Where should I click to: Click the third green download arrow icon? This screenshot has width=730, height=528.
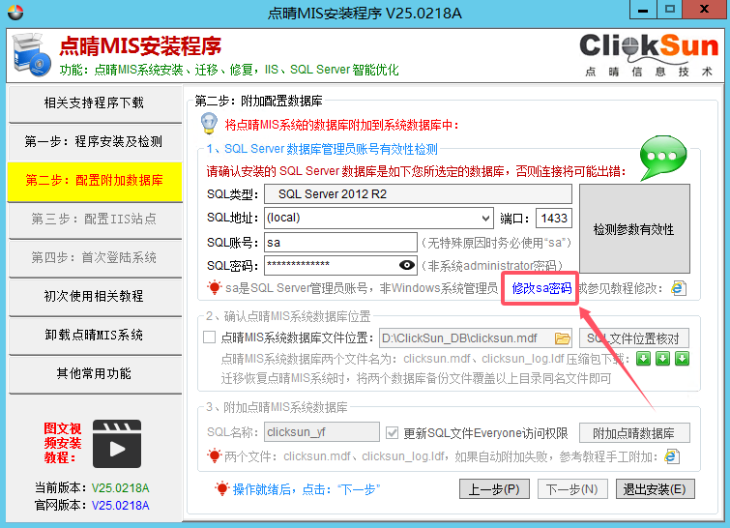(x=682, y=359)
